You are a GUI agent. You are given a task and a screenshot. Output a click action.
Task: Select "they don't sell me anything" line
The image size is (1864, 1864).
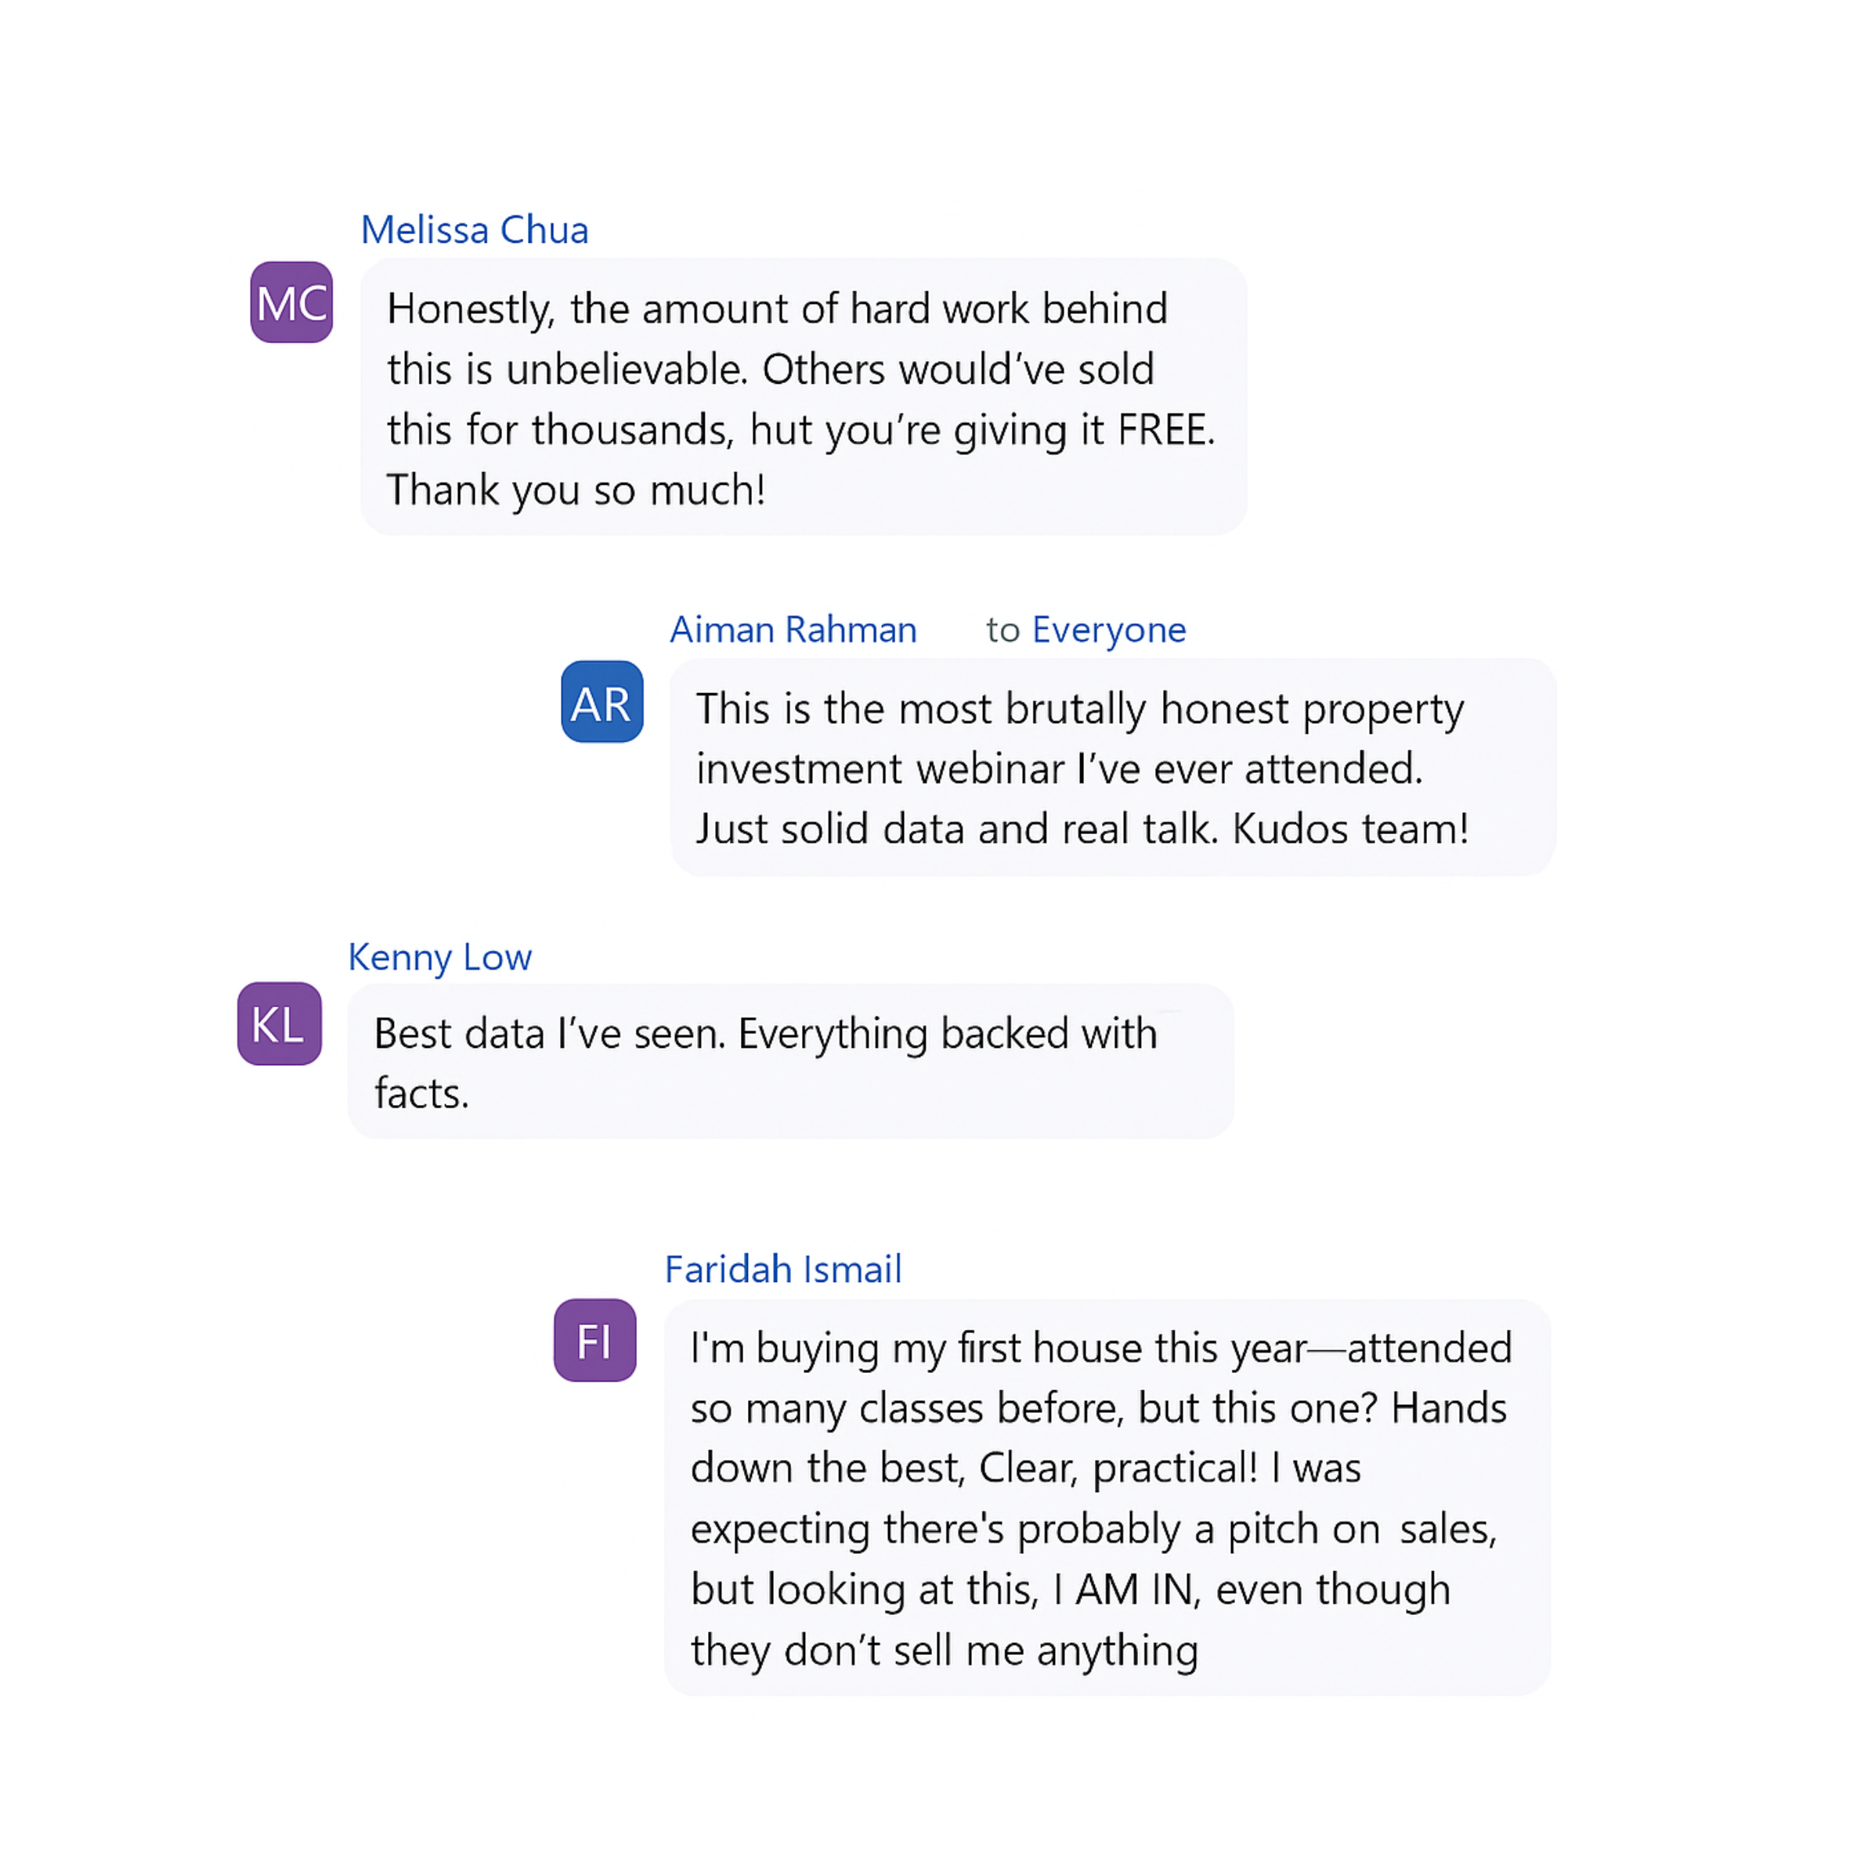(945, 1651)
